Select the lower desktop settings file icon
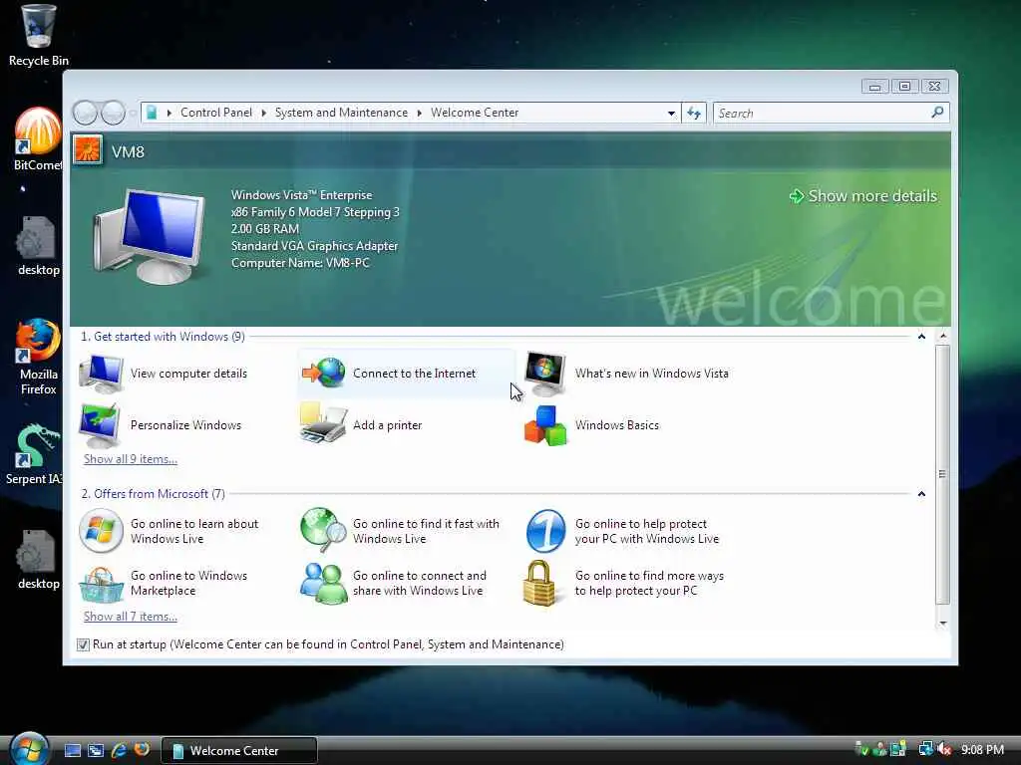This screenshot has width=1021, height=765. coord(39,560)
